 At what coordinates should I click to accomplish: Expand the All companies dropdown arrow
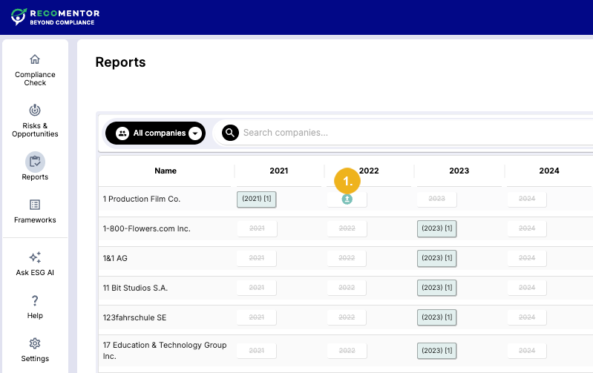(x=195, y=133)
